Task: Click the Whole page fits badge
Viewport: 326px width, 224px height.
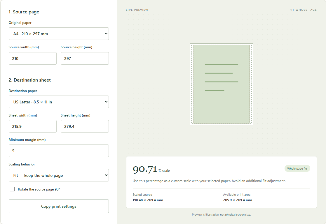Action: coord(297,169)
